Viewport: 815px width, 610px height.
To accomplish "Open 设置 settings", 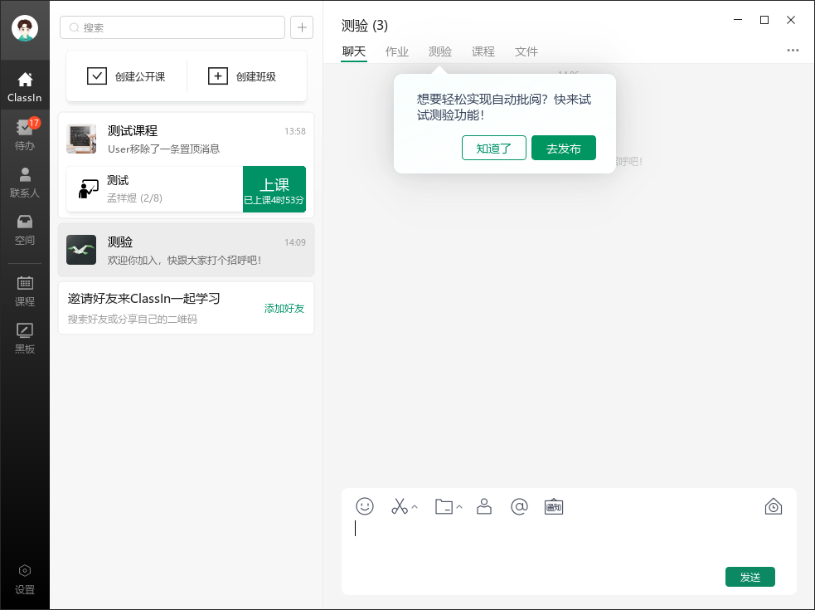I will tap(24, 579).
